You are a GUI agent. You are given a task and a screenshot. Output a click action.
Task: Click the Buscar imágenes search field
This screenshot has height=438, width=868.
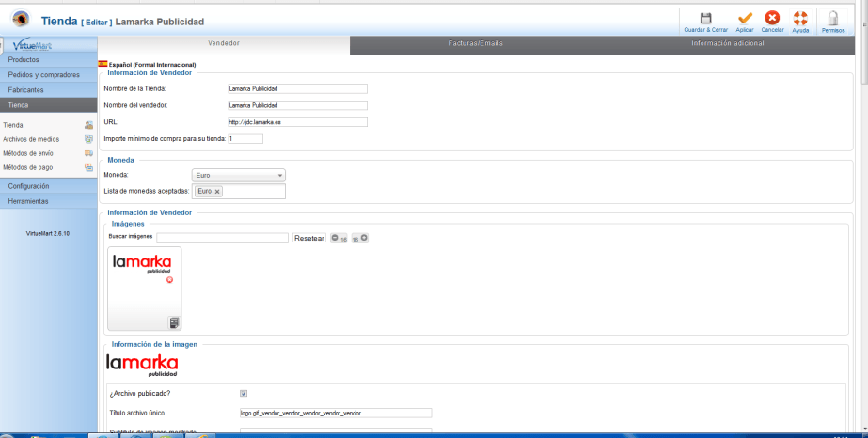pyautogui.click(x=223, y=238)
